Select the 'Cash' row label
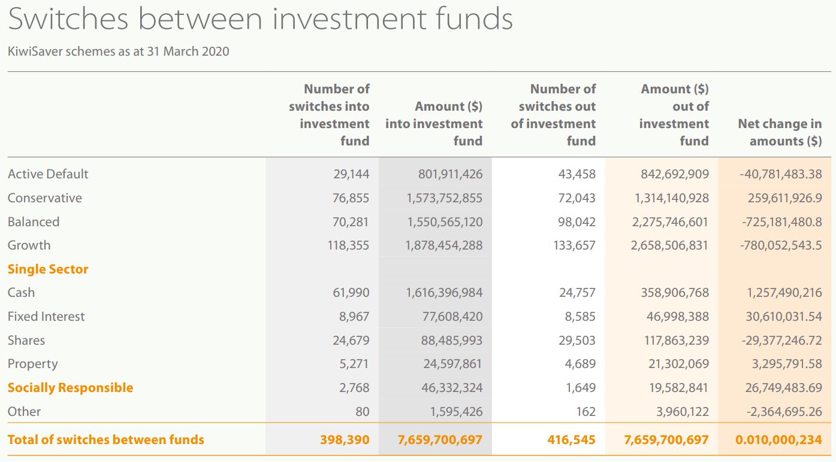The image size is (836, 462). 21,293
